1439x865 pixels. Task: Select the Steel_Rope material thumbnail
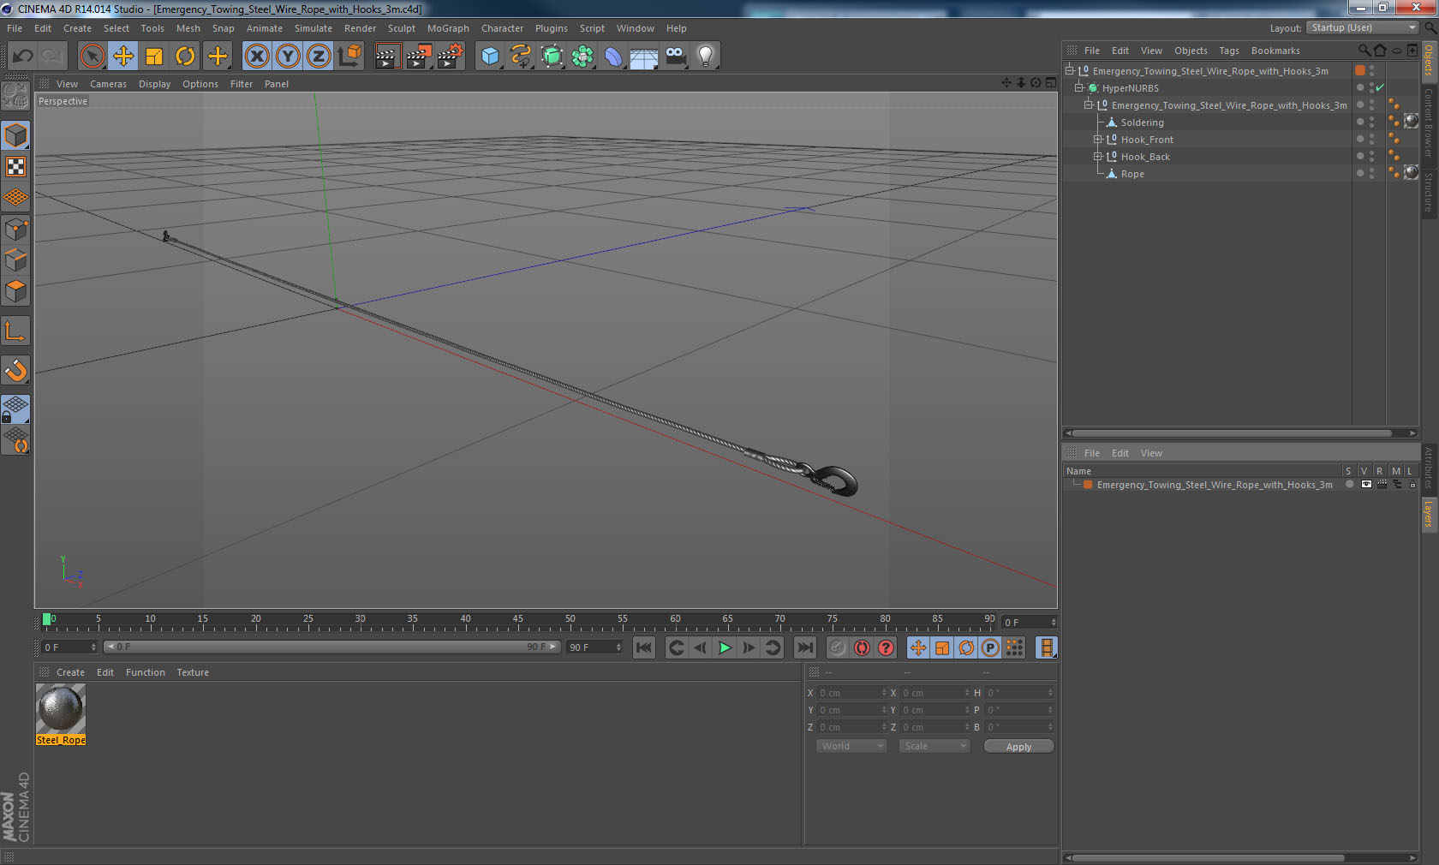60,708
